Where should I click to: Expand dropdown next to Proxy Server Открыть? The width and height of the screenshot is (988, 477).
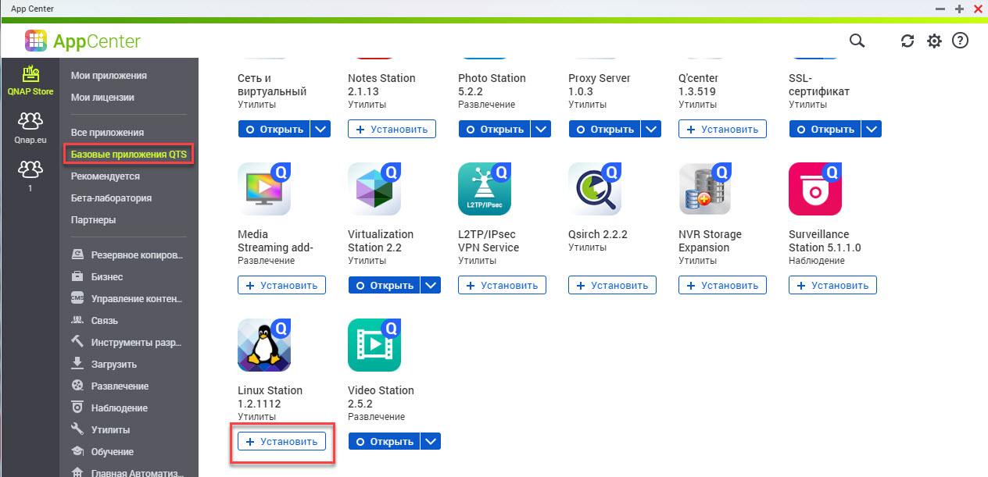[651, 129]
